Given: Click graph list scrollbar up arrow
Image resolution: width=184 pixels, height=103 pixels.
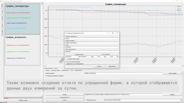Looking at the screenshot, I should [42, 4].
